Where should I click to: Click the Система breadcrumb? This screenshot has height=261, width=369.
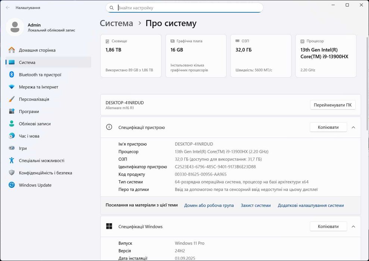116,23
